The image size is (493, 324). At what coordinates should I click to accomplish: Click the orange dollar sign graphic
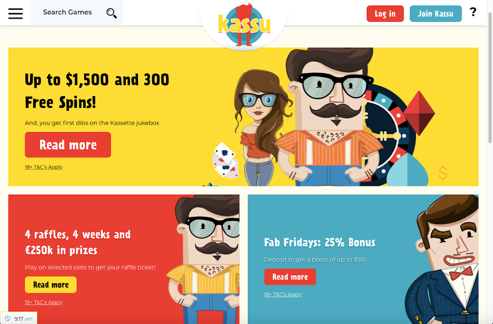443,173
